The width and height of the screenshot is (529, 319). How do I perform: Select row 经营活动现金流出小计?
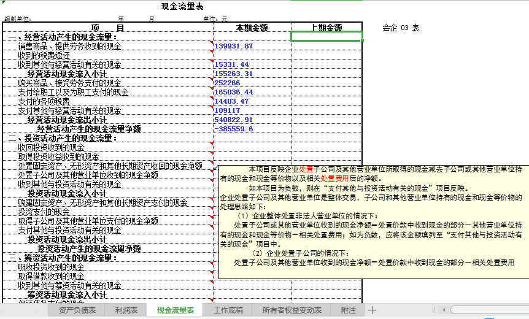coord(108,120)
